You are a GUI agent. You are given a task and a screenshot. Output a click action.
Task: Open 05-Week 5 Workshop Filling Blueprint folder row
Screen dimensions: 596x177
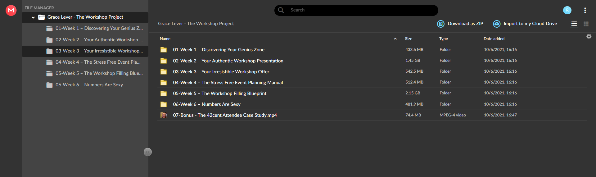tap(372, 93)
